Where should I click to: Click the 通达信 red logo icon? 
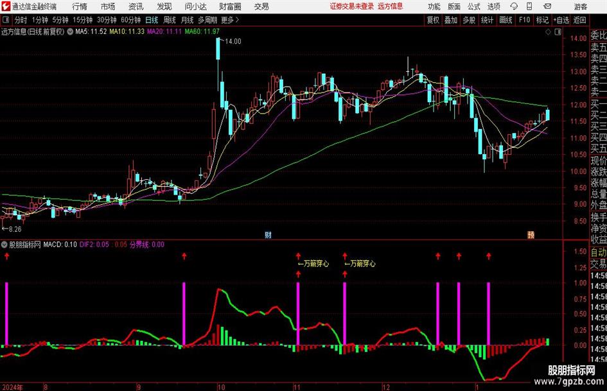(6, 6)
